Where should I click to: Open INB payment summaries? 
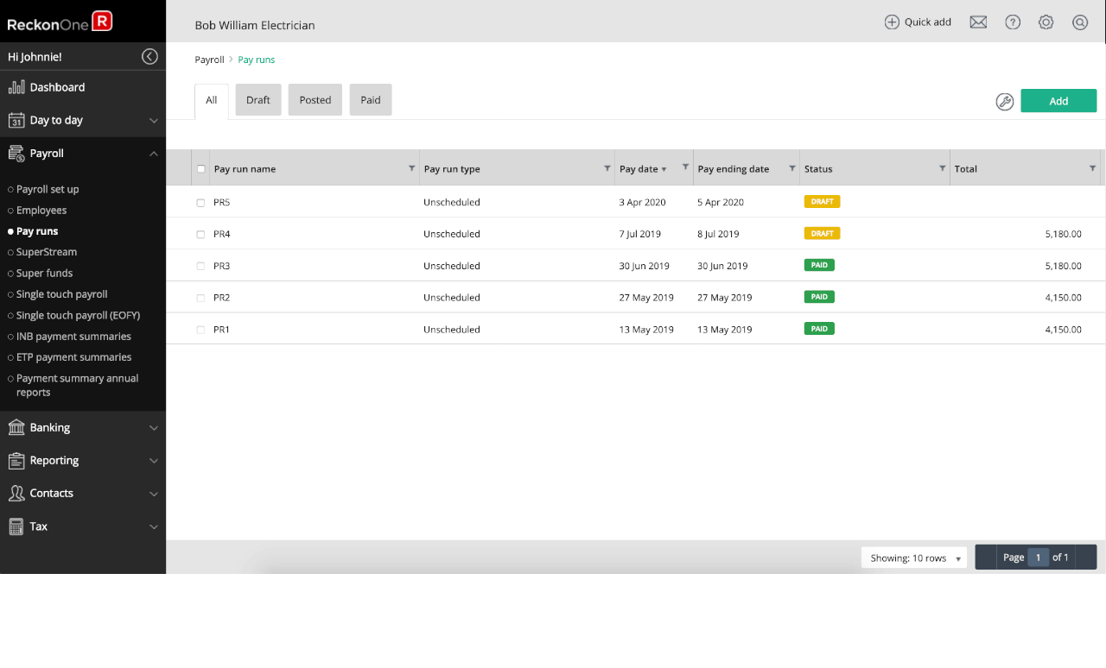point(73,337)
